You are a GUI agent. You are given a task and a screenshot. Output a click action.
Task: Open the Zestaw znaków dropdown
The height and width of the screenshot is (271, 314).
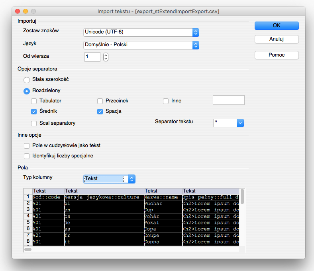click(141, 32)
